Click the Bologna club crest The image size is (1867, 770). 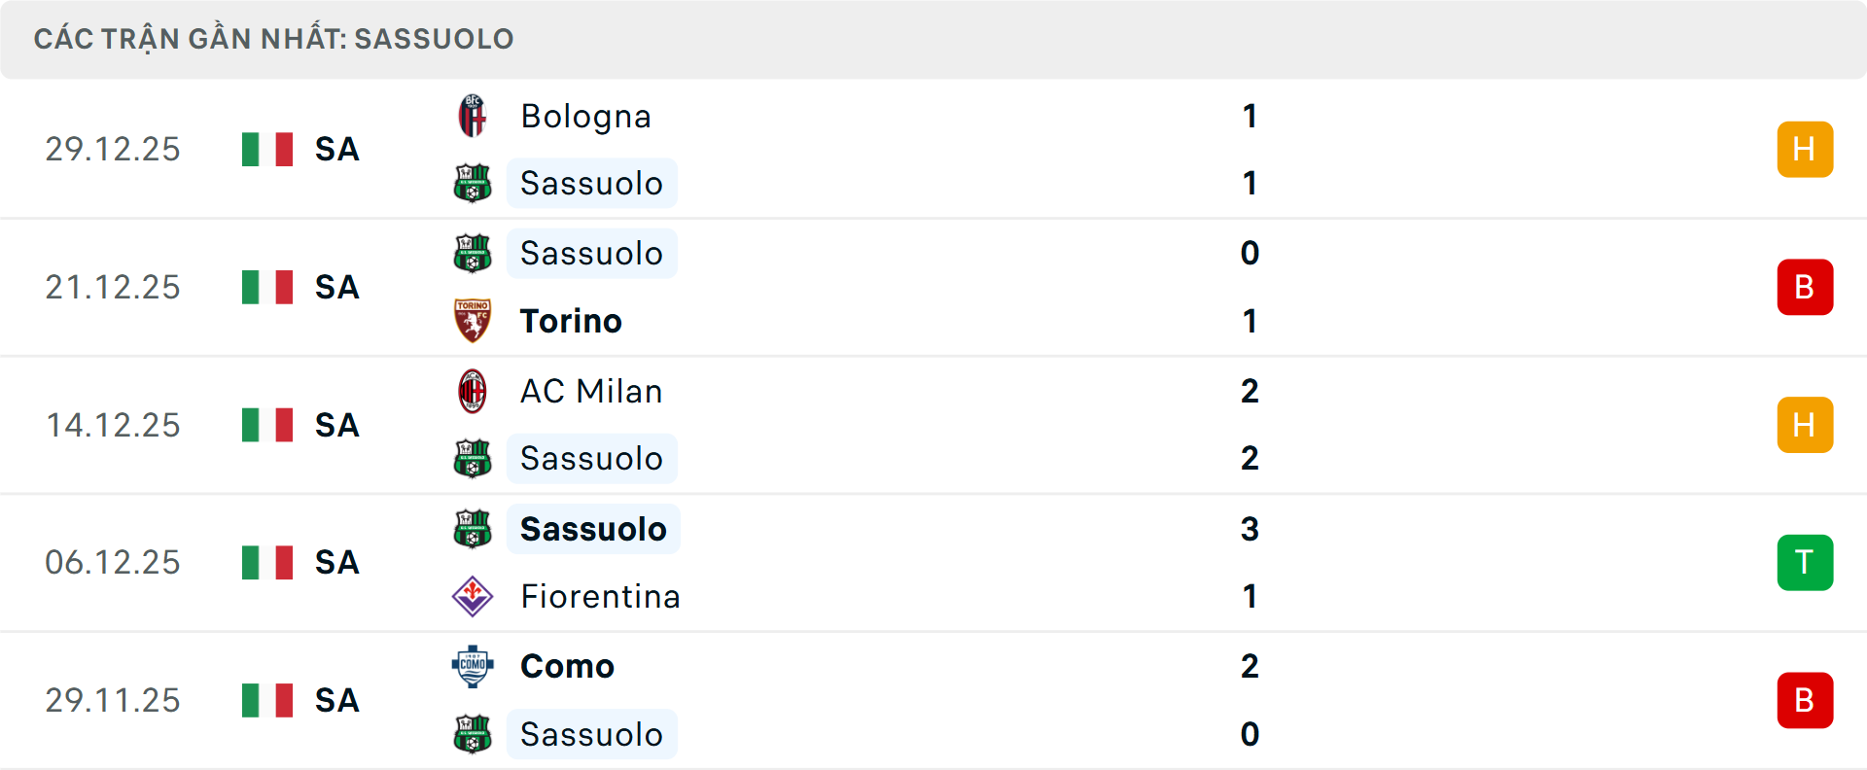pos(473,116)
